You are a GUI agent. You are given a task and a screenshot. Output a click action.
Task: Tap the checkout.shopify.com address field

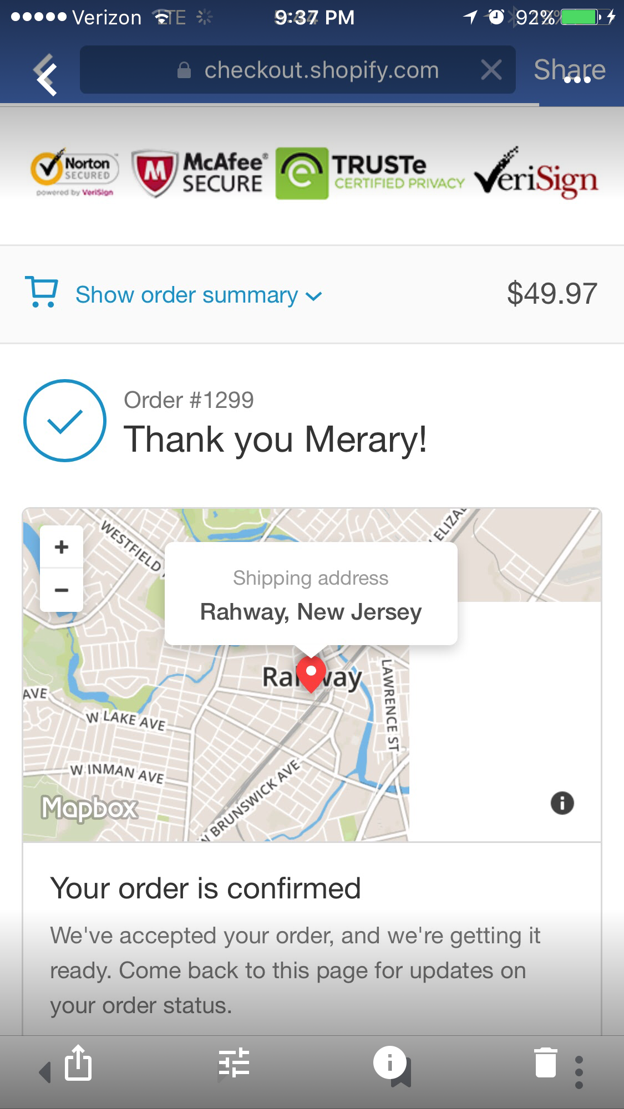297,70
